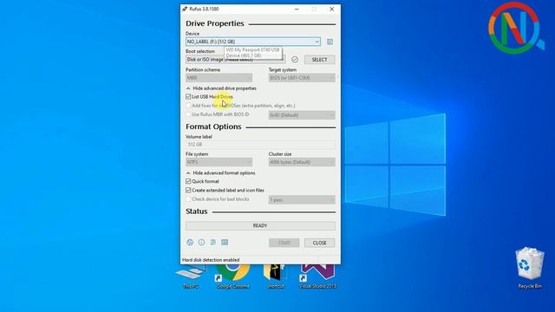
Task: Open the desktop icon labeled shortcut
Action: coord(276,276)
